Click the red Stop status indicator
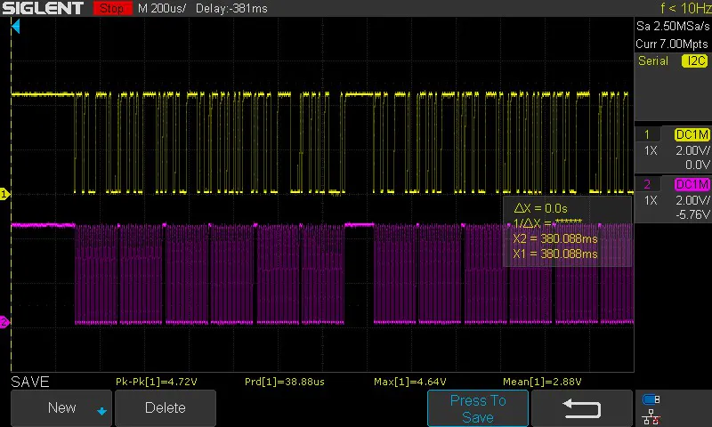 (112, 8)
